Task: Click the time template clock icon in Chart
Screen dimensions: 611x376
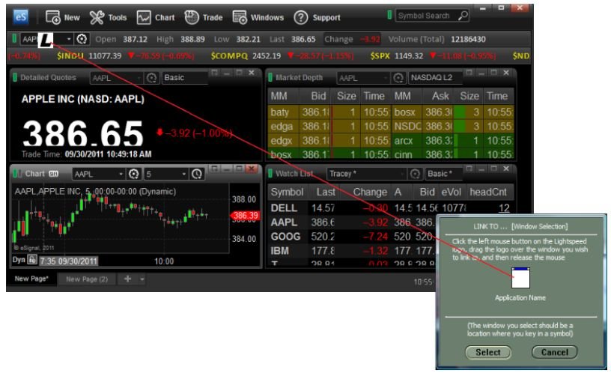Action: tap(196, 174)
